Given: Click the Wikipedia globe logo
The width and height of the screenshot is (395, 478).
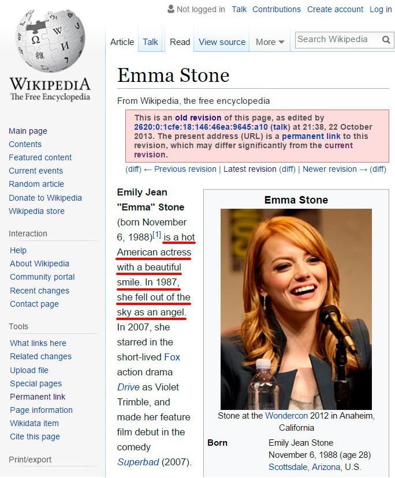Looking at the screenshot, I should [50, 40].
